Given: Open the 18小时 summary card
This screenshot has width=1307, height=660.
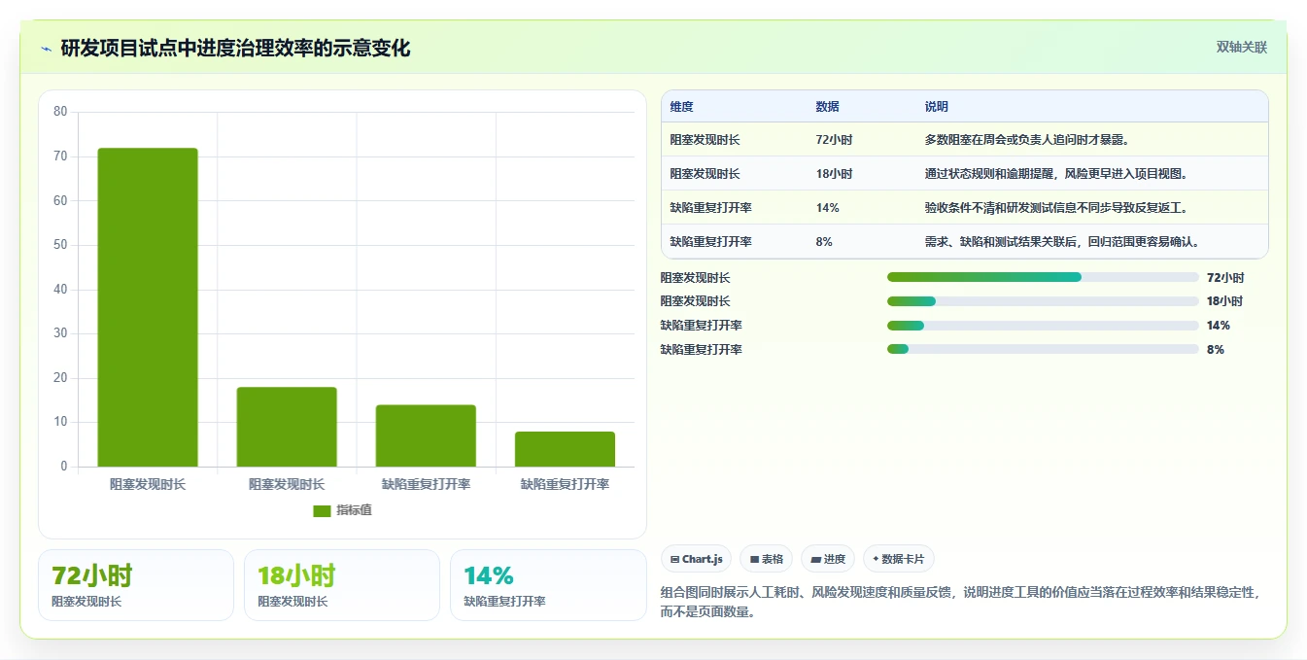Looking at the screenshot, I should 342,585.
